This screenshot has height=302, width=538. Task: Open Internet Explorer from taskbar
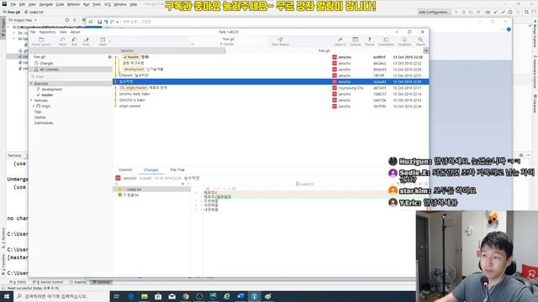pos(227,296)
